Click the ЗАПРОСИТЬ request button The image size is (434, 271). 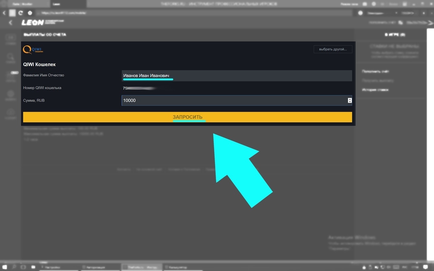[x=188, y=117]
